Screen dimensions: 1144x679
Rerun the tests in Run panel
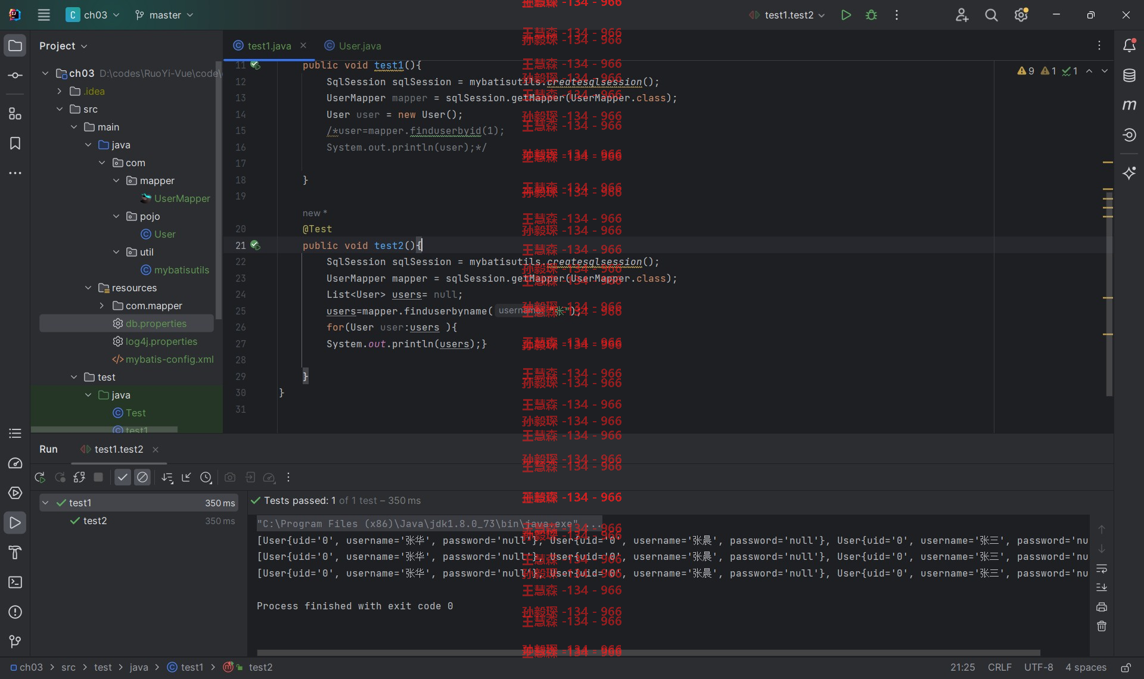point(40,477)
